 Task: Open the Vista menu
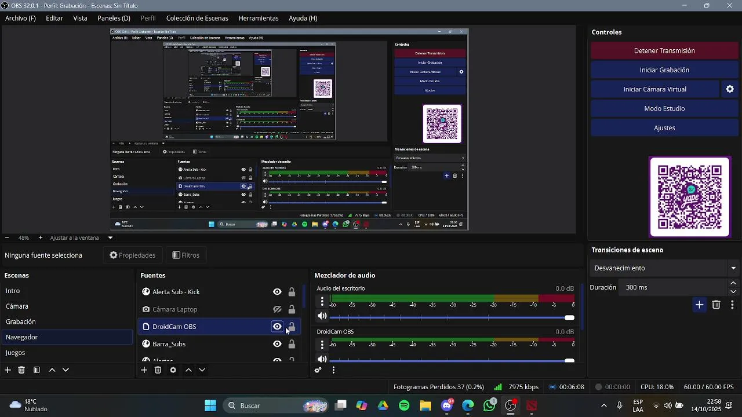coord(80,18)
